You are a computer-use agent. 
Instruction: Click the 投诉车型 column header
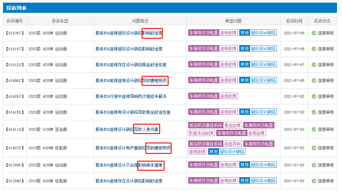[x=60, y=21]
